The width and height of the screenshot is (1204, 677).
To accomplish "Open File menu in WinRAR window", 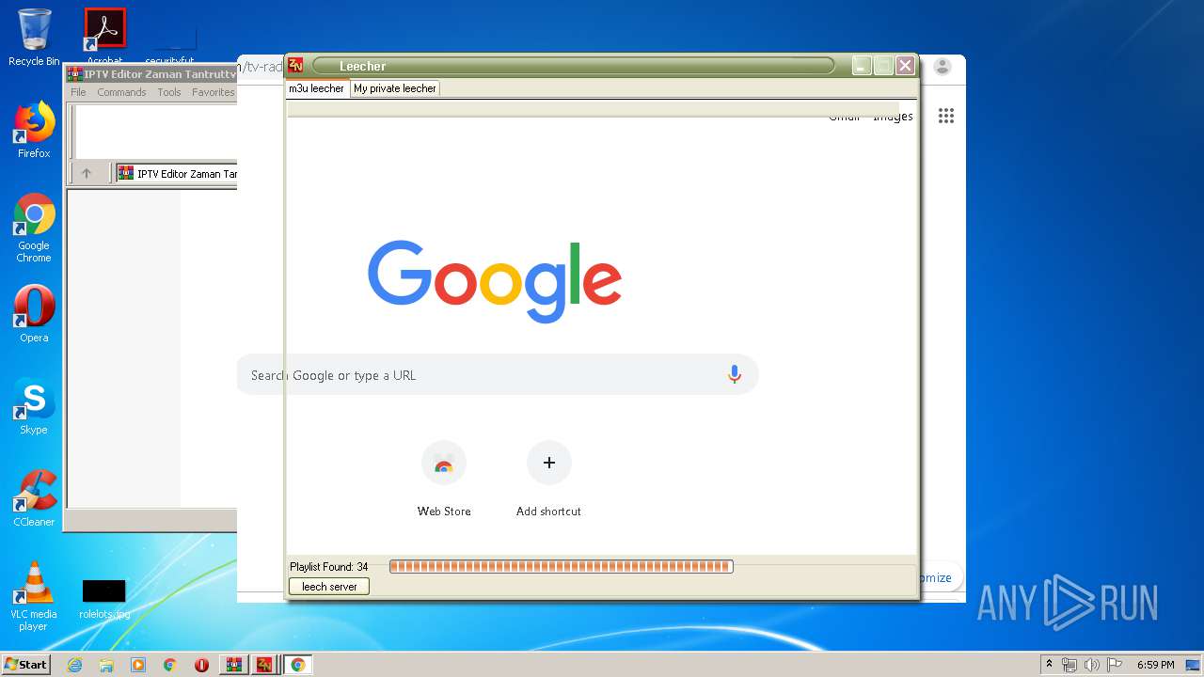I will 78,92.
